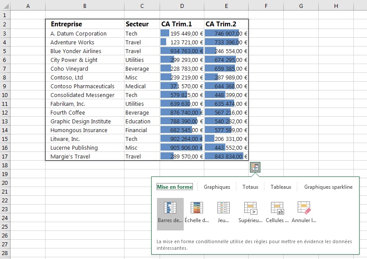
Task: Clear formatting with Annuler la mise en forme
Action: pyautogui.click(x=304, y=214)
